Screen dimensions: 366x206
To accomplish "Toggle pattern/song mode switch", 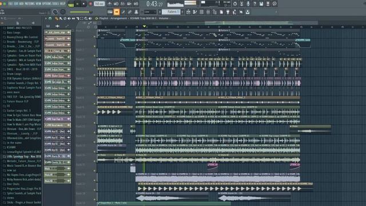I will pyautogui.click(x=71, y=4).
